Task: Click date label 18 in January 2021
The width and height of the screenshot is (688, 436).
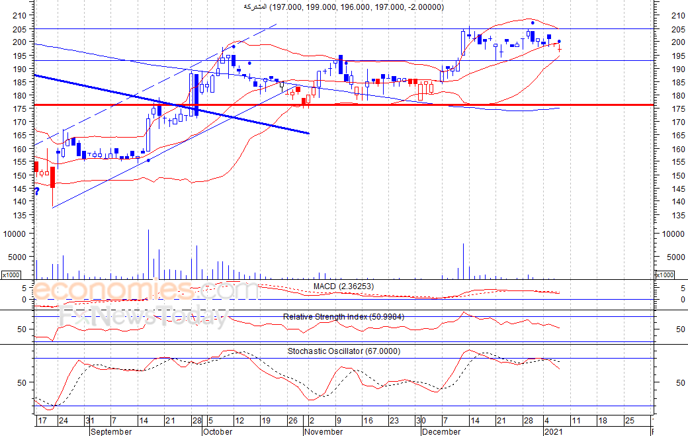Action: (603, 421)
